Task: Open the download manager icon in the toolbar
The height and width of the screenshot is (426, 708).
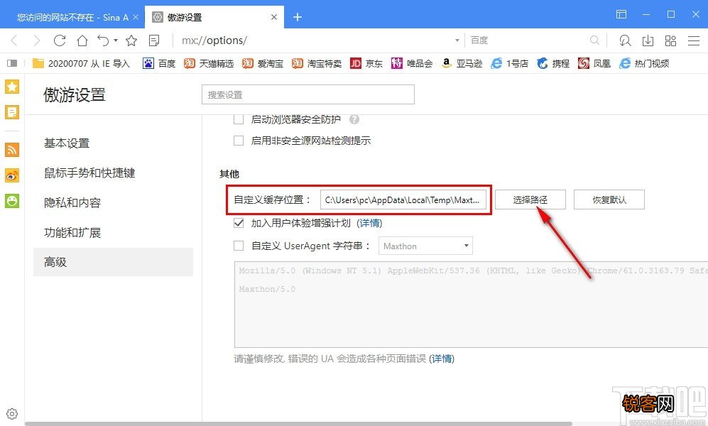Action: pyautogui.click(x=647, y=40)
